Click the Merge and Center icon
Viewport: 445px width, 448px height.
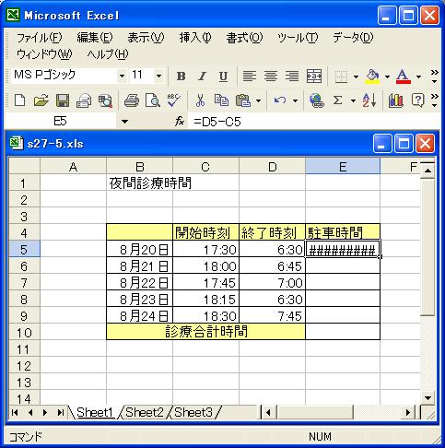tap(314, 76)
